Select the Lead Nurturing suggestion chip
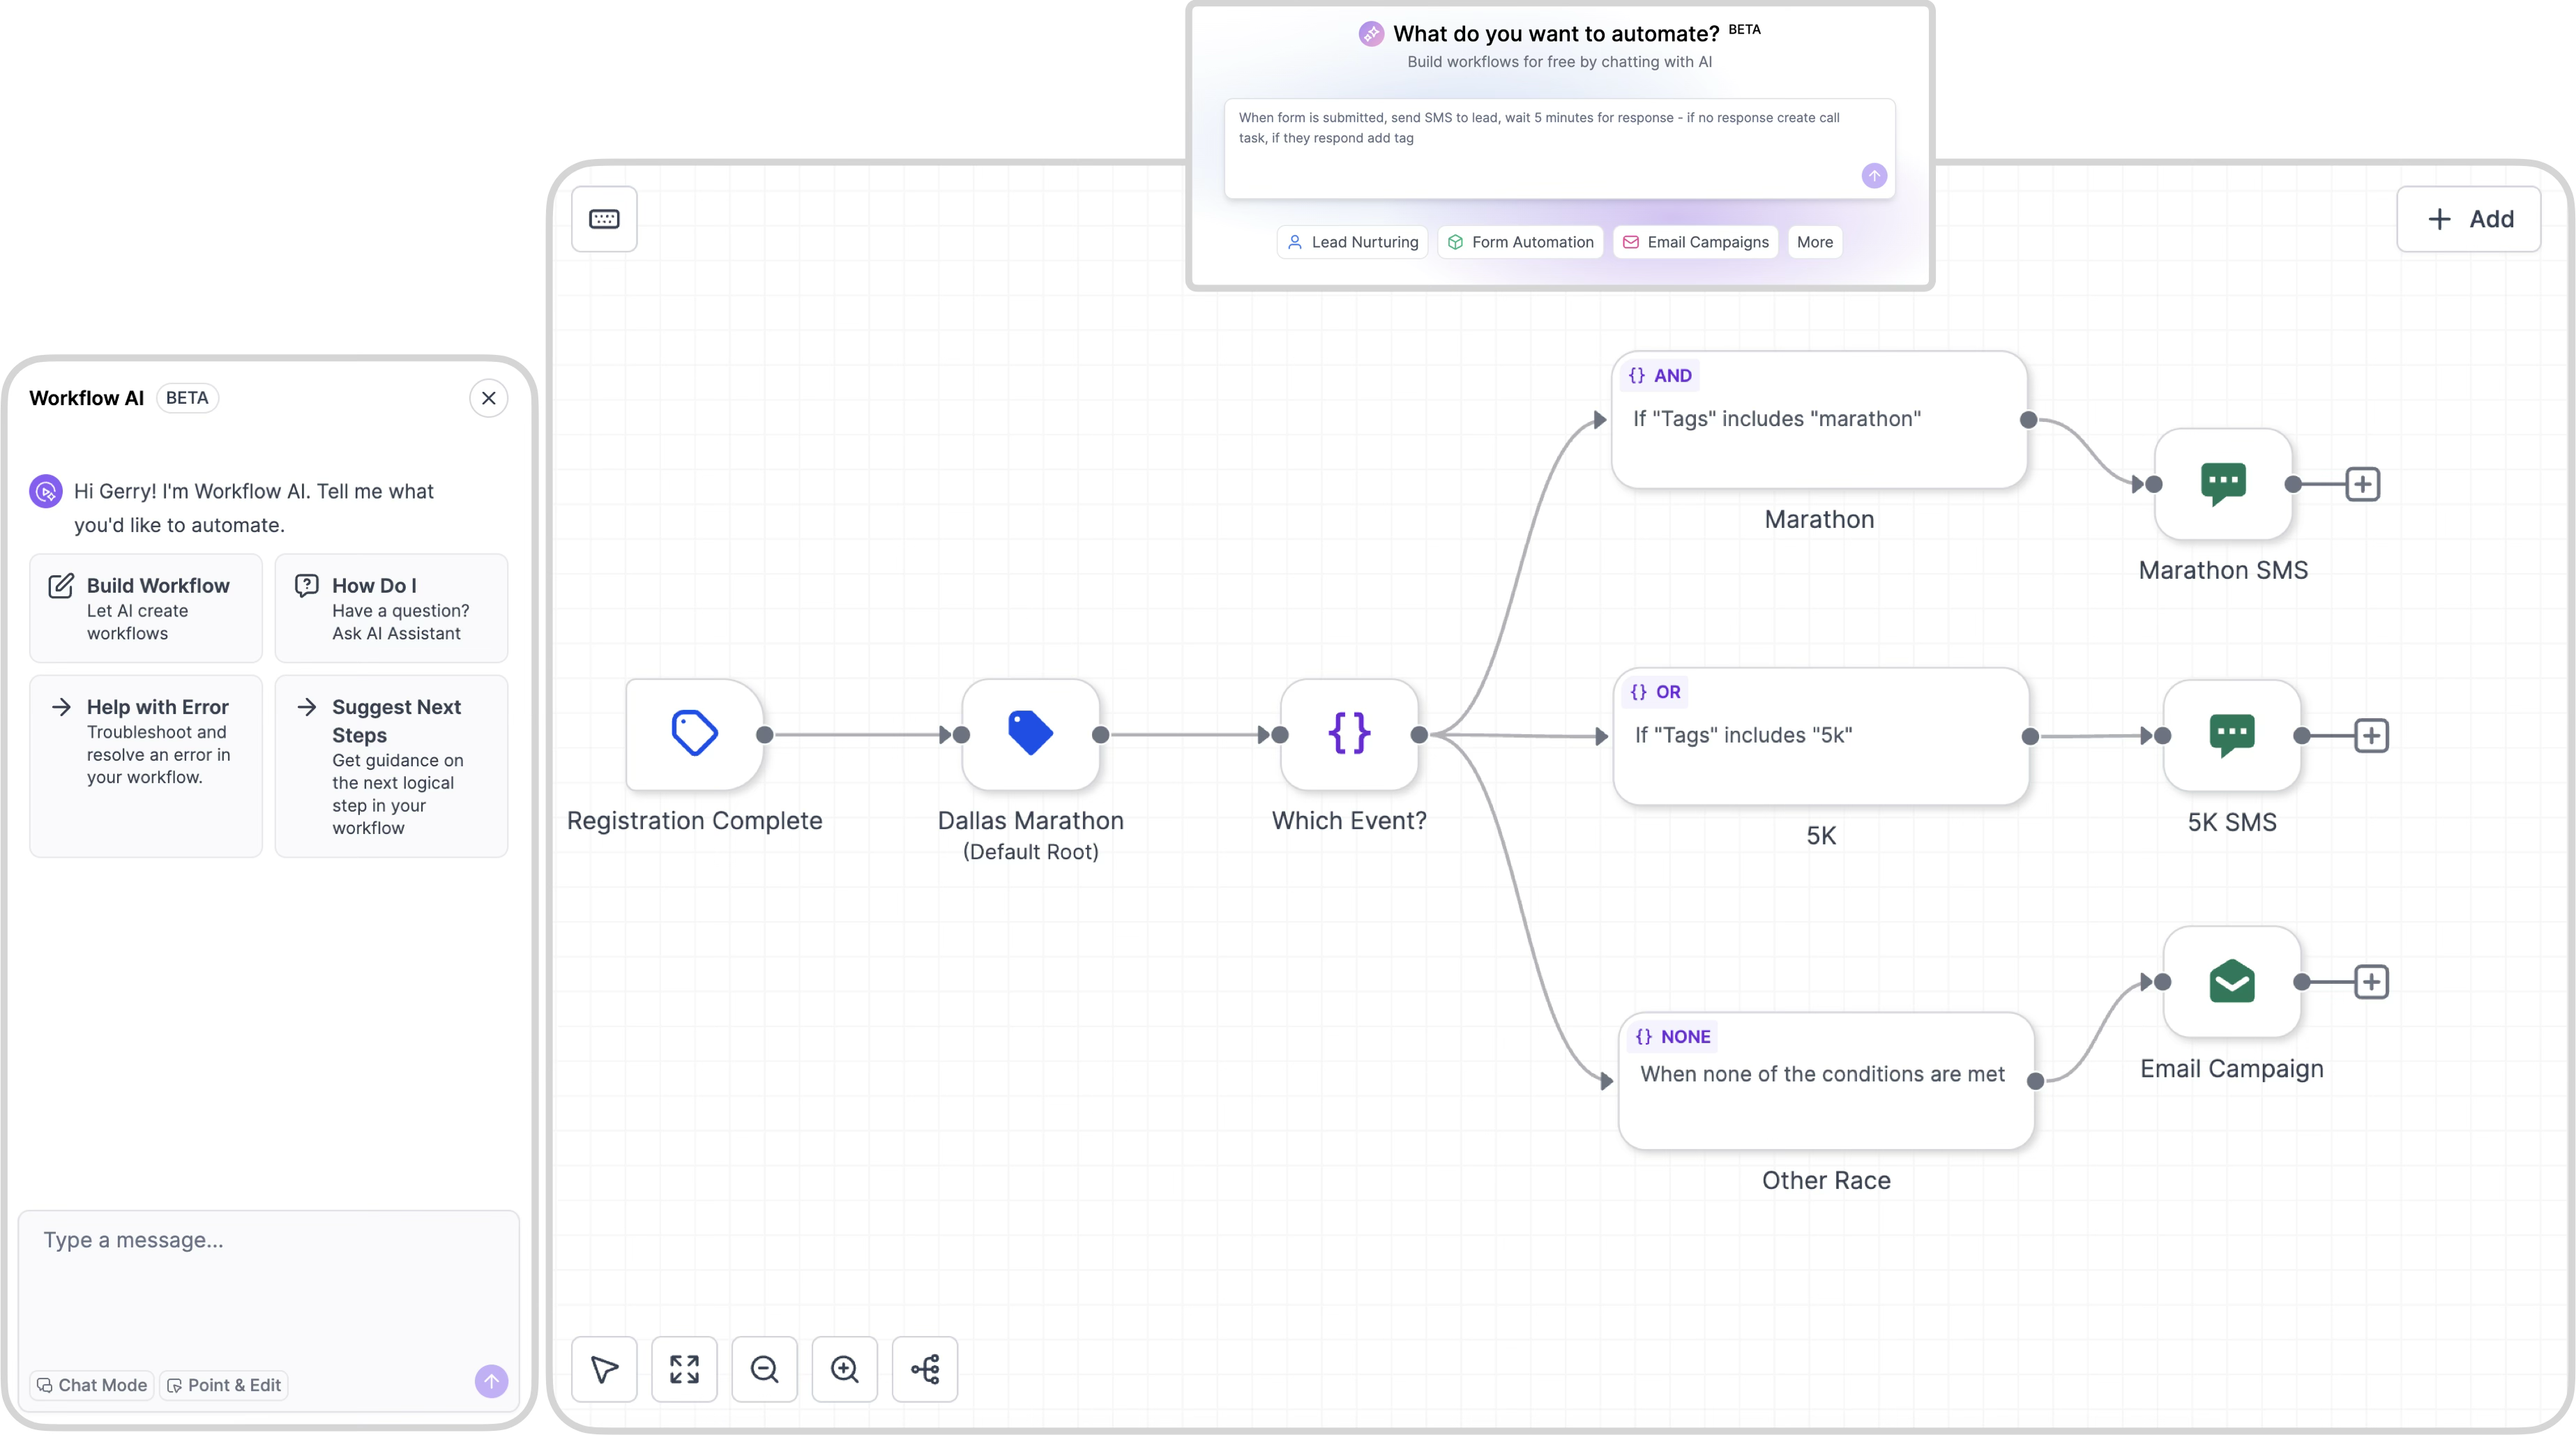 coord(1352,242)
